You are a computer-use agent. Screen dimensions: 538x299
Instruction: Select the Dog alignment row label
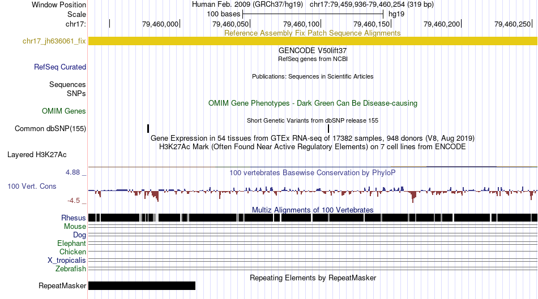(x=79, y=235)
